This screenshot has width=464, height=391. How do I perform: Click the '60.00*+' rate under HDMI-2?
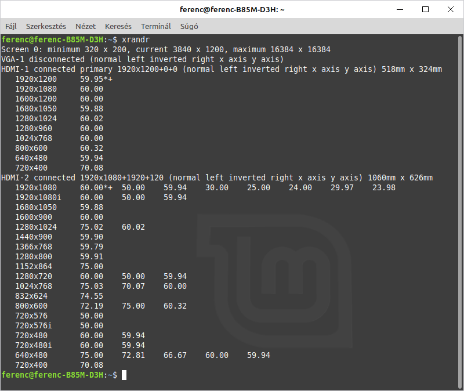click(96, 187)
